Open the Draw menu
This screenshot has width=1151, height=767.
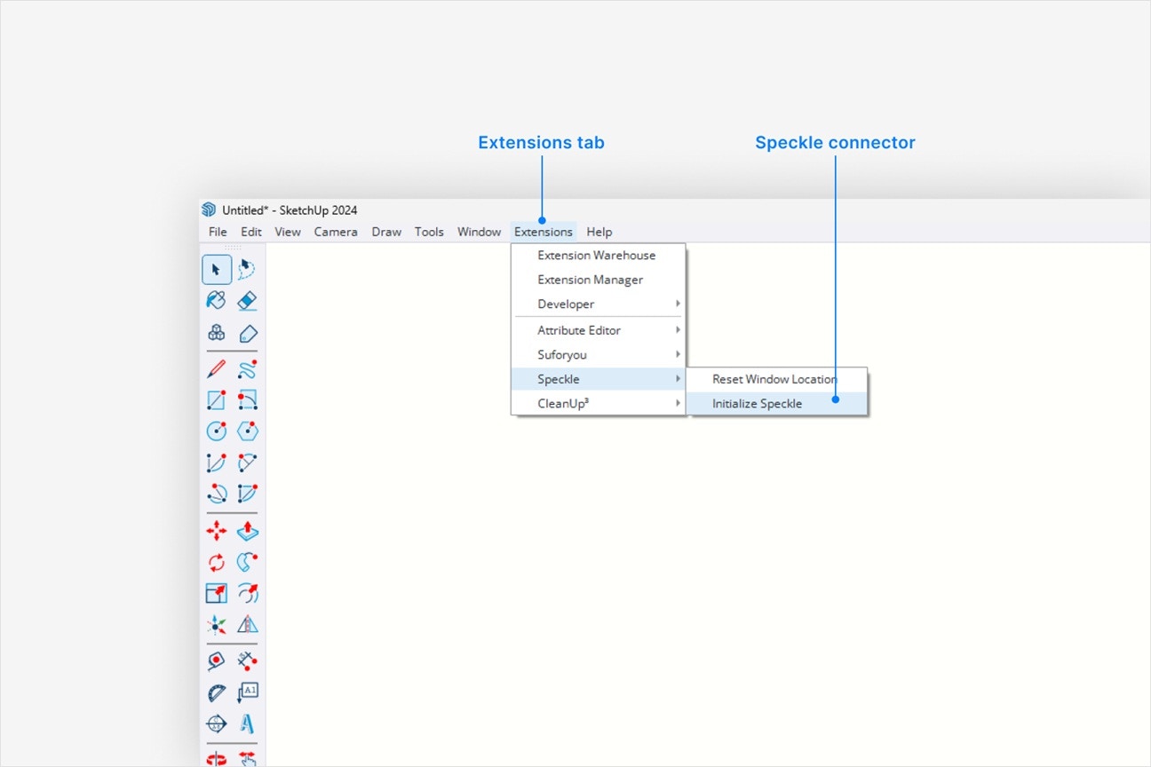click(386, 232)
